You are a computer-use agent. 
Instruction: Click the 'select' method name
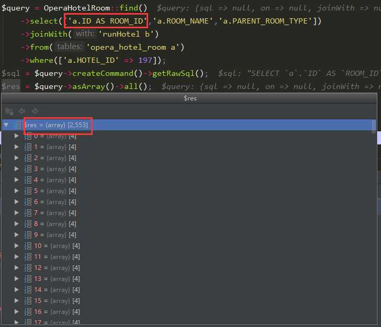point(44,21)
